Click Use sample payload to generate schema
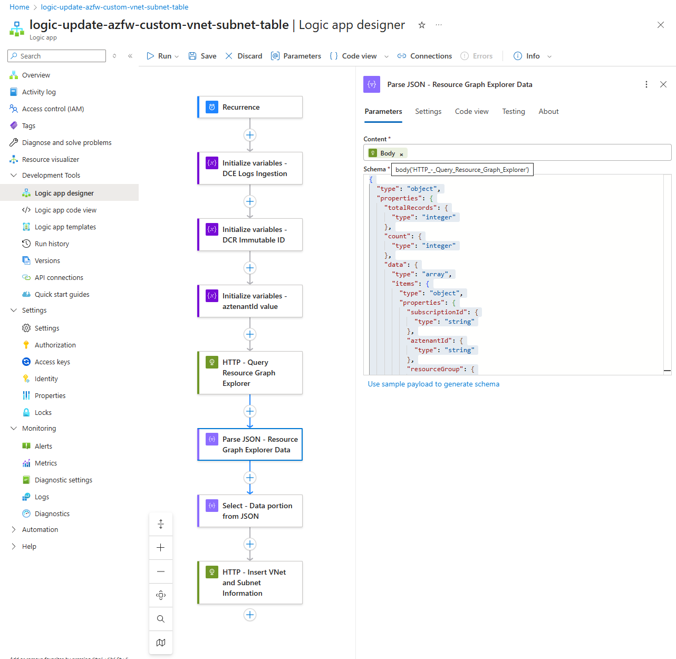The image size is (676, 659). click(433, 384)
